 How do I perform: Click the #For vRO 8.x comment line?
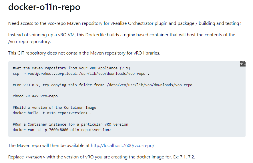click(102, 85)
